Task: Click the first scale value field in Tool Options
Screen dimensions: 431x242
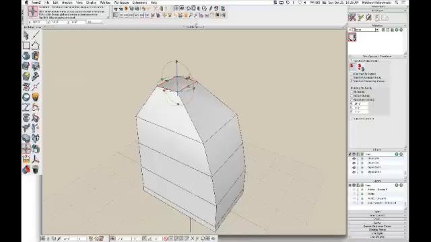Action: click(360, 104)
